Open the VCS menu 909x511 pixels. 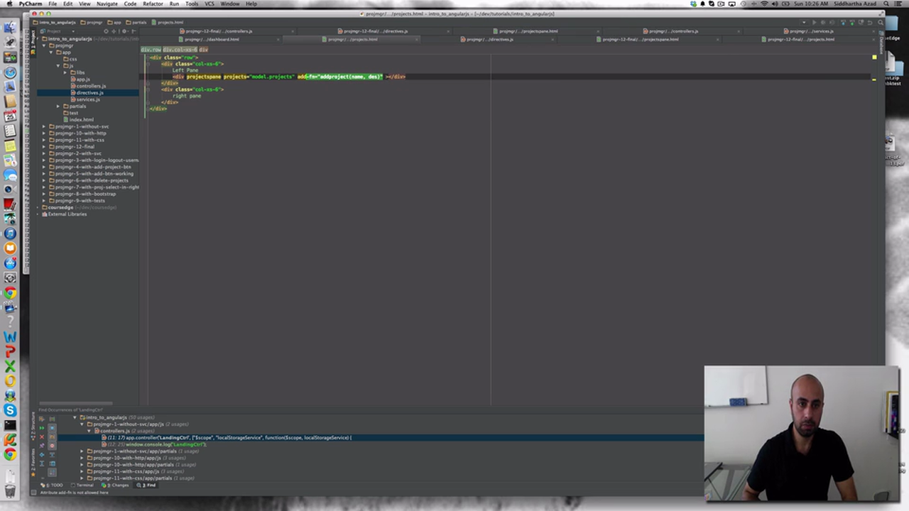tap(209, 4)
